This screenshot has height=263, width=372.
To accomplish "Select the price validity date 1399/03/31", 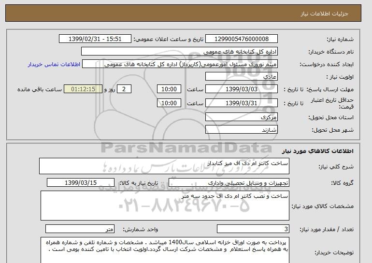I will click(241, 103).
